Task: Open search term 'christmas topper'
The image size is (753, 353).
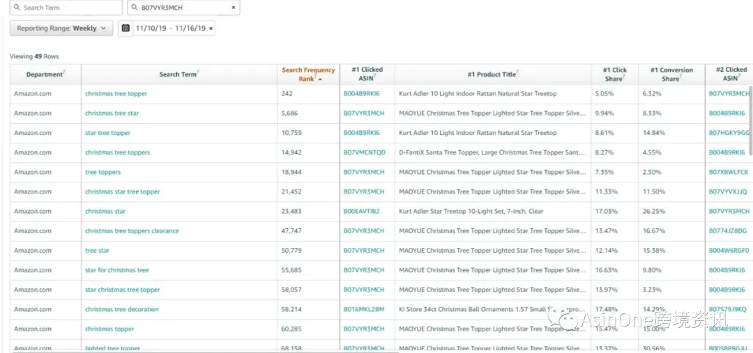Action: tap(109, 329)
